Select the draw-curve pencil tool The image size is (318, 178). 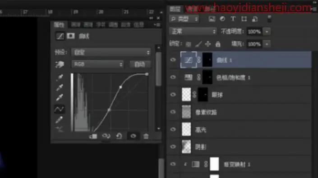[x=59, y=120]
